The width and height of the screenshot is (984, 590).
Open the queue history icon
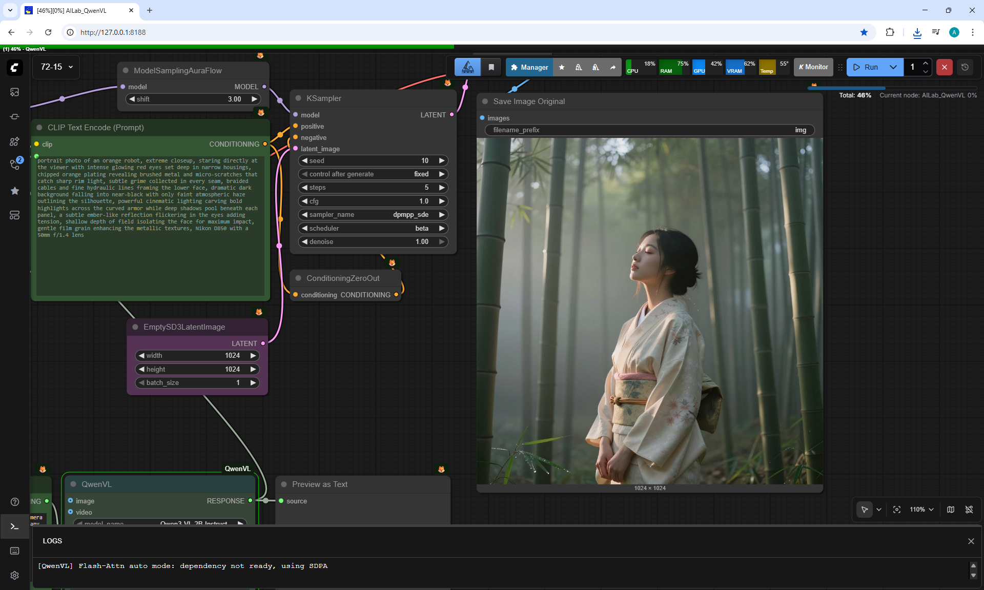tap(965, 67)
